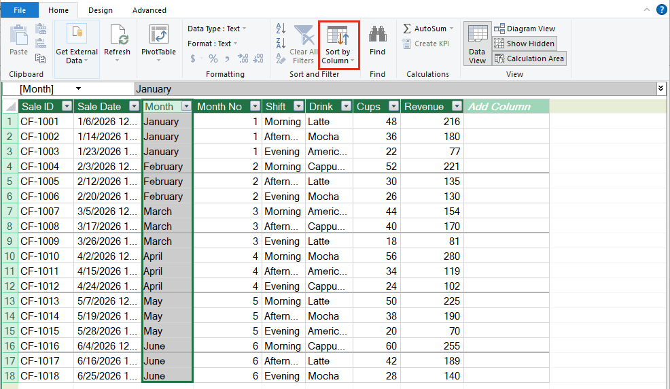Image resolution: width=670 pixels, height=389 pixels.
Task: Open Revenue column filter dropdown
Action: tap(457, 106)
